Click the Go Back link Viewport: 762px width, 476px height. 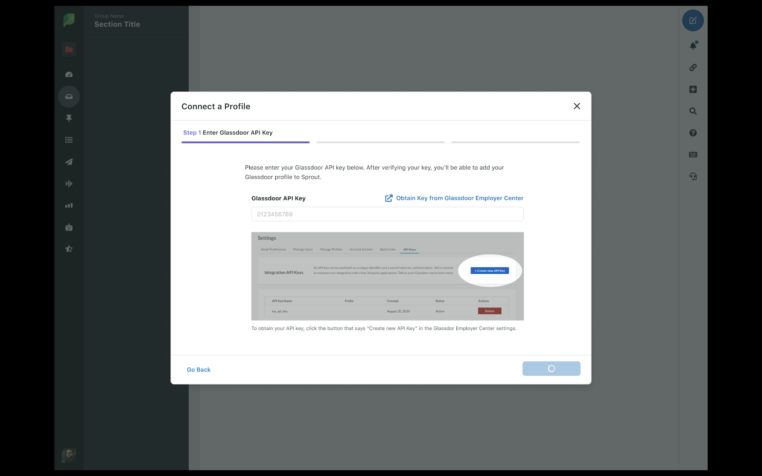point(199,369)
